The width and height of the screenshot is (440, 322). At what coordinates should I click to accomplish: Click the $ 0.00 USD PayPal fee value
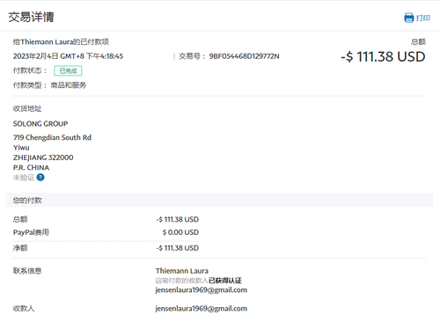click(180, 232)
